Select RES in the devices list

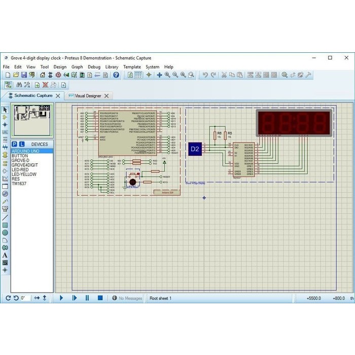point(32,179)
